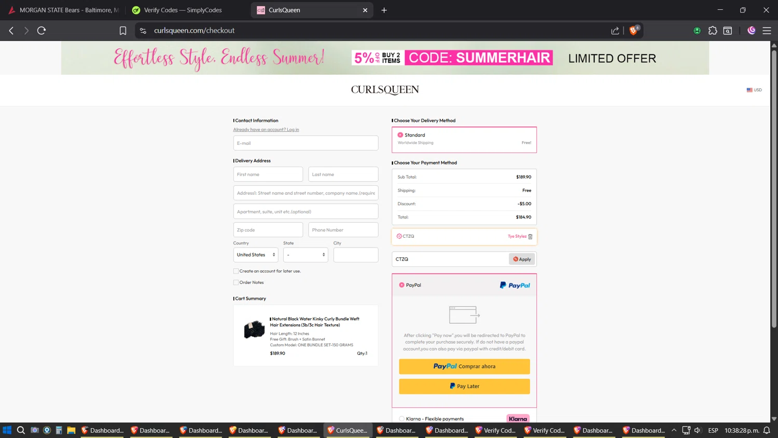The image size is (778, 438).
Task: Click the Total $184.90 amount
Action: coord(523,217)
